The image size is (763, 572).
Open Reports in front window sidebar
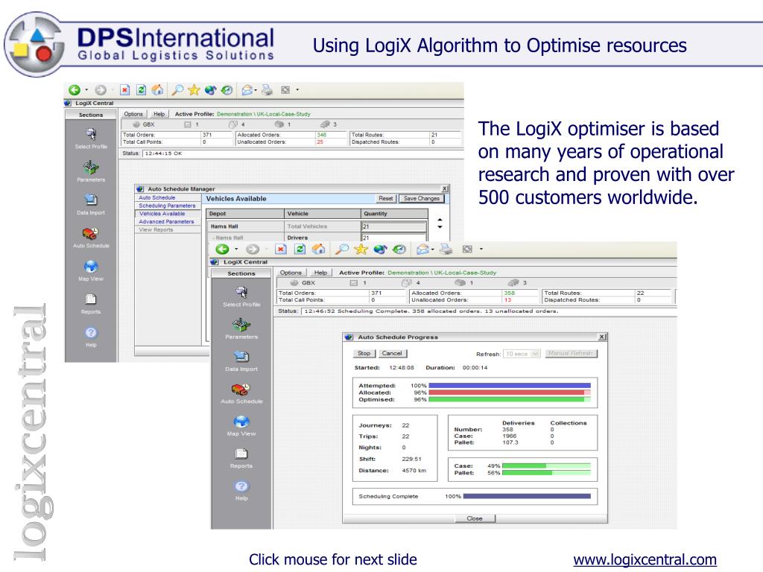tap(241, 458)
